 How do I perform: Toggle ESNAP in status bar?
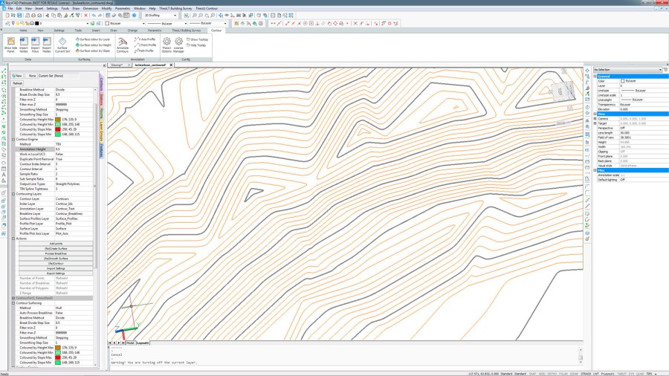click(575, 374)
